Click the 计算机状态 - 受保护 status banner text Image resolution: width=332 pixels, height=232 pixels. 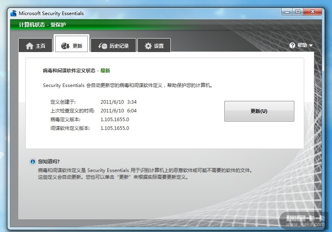(42, 25)
